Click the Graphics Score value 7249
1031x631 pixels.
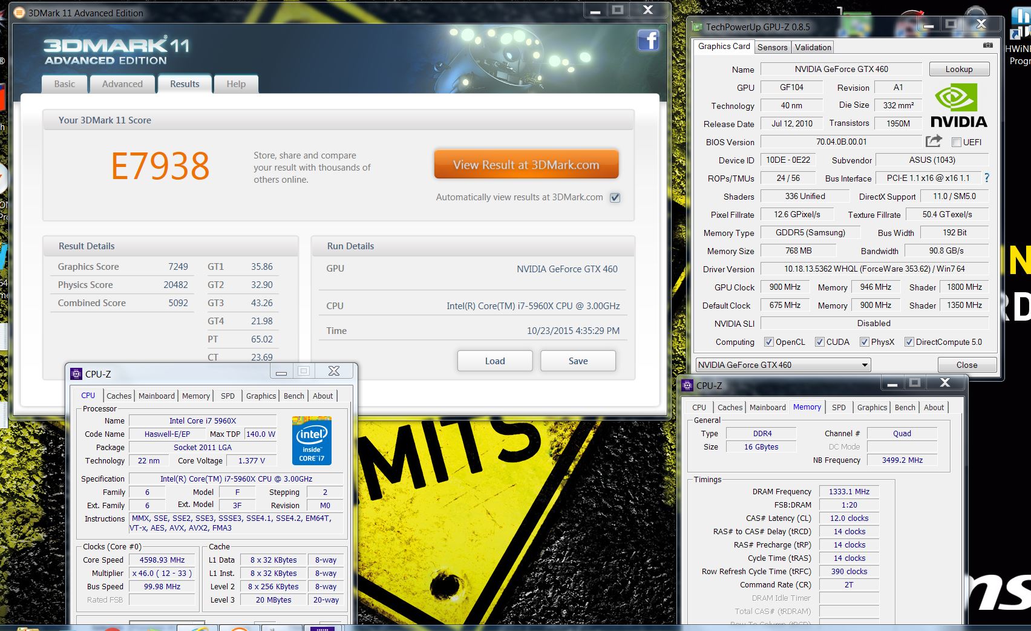(x=178, y=267)
